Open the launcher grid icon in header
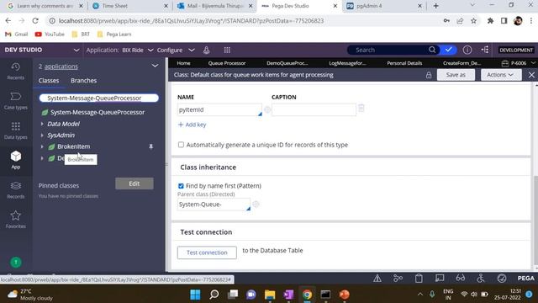Image resolution: width=538 pixels, height=303 pixels. click(x=227, y=50)
